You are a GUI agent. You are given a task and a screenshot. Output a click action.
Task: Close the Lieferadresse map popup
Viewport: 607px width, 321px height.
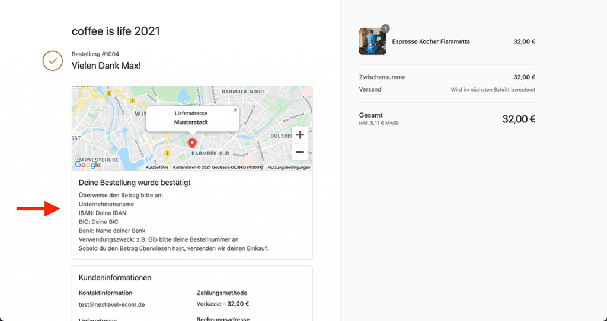click(235, 110)
